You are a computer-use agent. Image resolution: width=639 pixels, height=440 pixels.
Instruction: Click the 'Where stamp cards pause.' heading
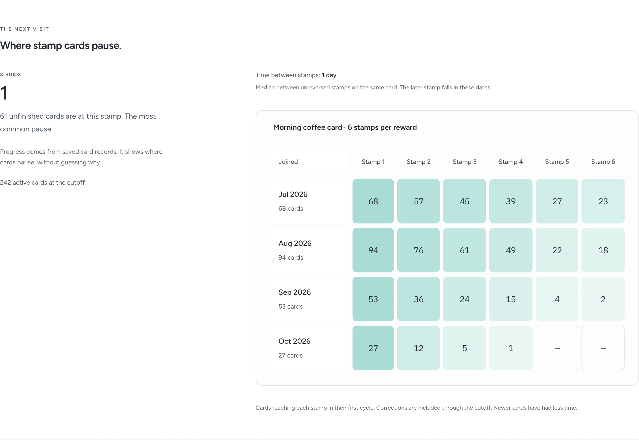(x=61, y=45)
